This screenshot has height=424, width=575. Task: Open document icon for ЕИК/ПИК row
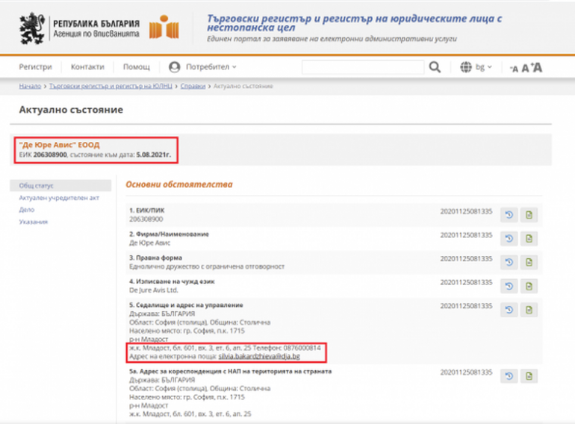click(529, 216)
